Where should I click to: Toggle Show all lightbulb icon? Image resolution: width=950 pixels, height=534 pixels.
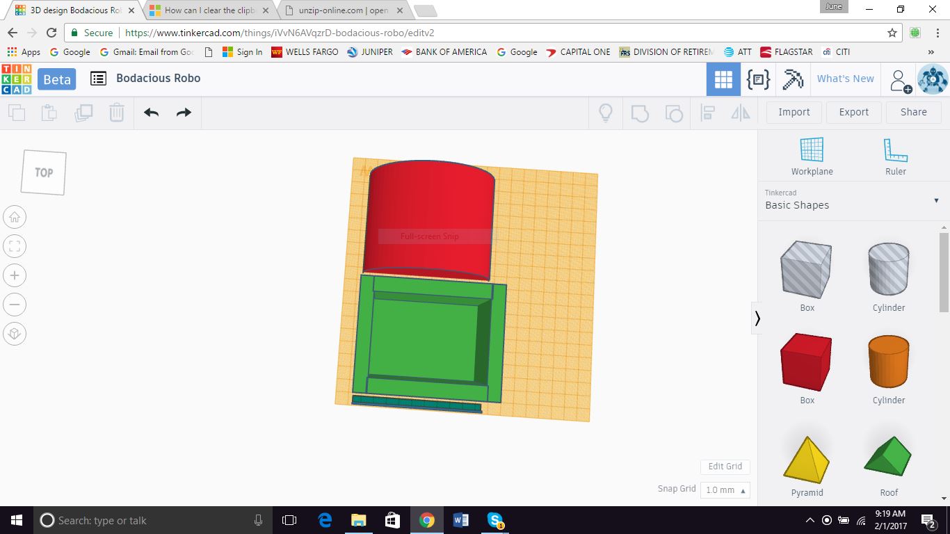pyautogui.click(x=606, y=113)
